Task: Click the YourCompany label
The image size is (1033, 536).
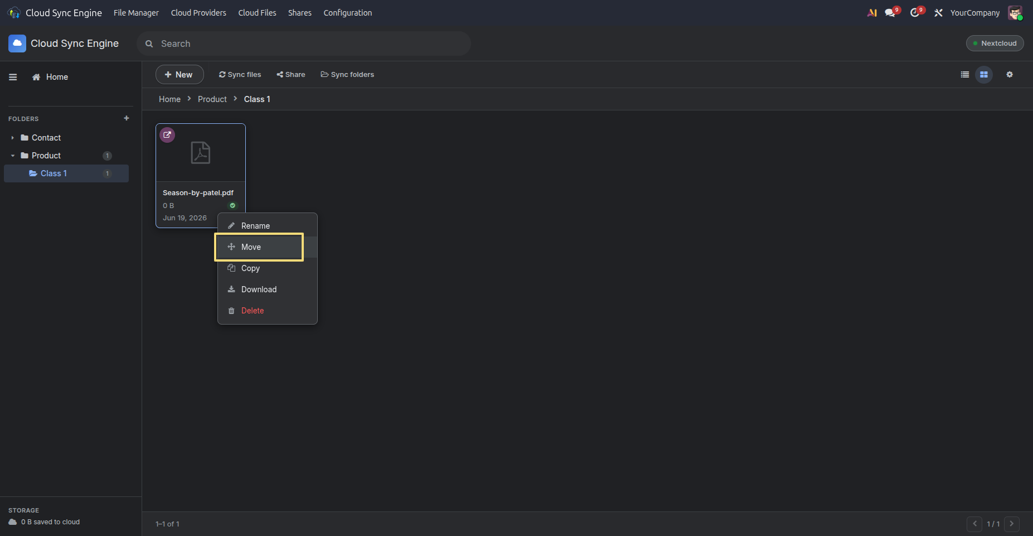Action: click(975, 13)
